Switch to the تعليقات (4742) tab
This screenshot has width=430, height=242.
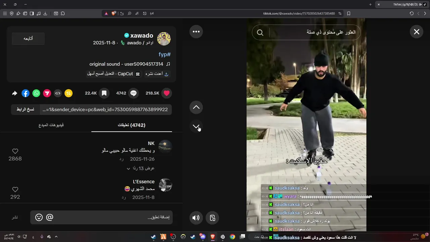pyautogui.click(x=131, y=125)
